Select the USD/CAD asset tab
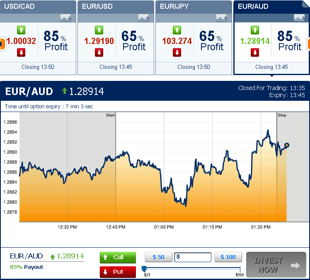This screenshot has width=310, height=280. (38, 7)
